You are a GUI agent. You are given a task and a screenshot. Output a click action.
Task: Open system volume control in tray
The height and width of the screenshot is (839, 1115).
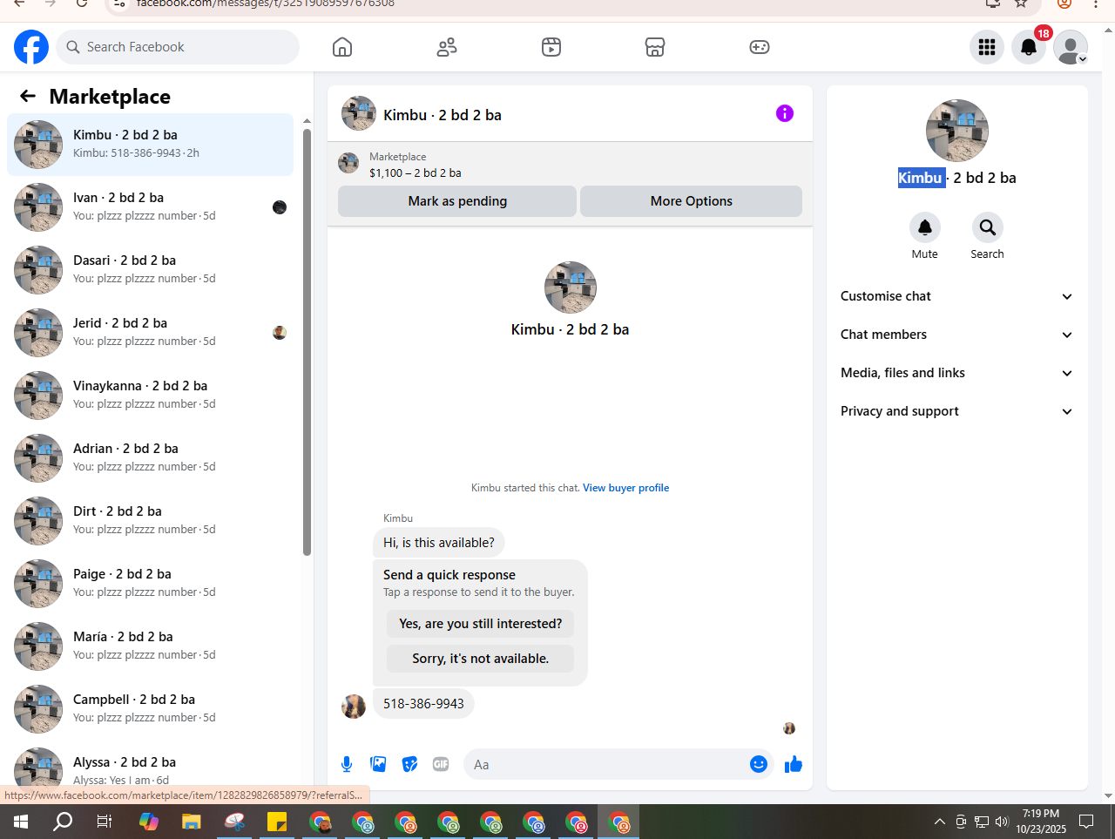1002,822
